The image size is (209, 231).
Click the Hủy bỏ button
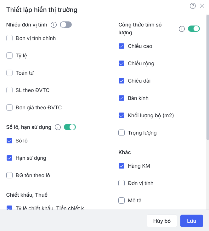pos(162,221)
